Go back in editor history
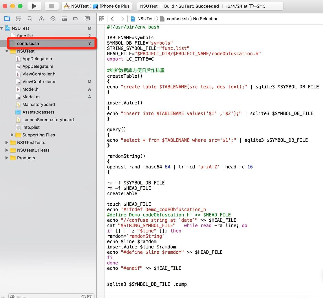This screenshot has width=323, height=298. click(x=112, y=19)
